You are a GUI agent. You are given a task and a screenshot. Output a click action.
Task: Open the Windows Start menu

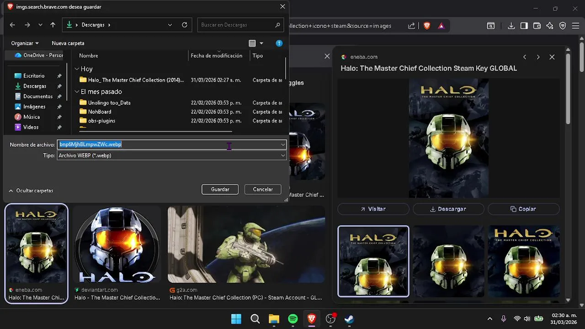click(x=236, y=319)
